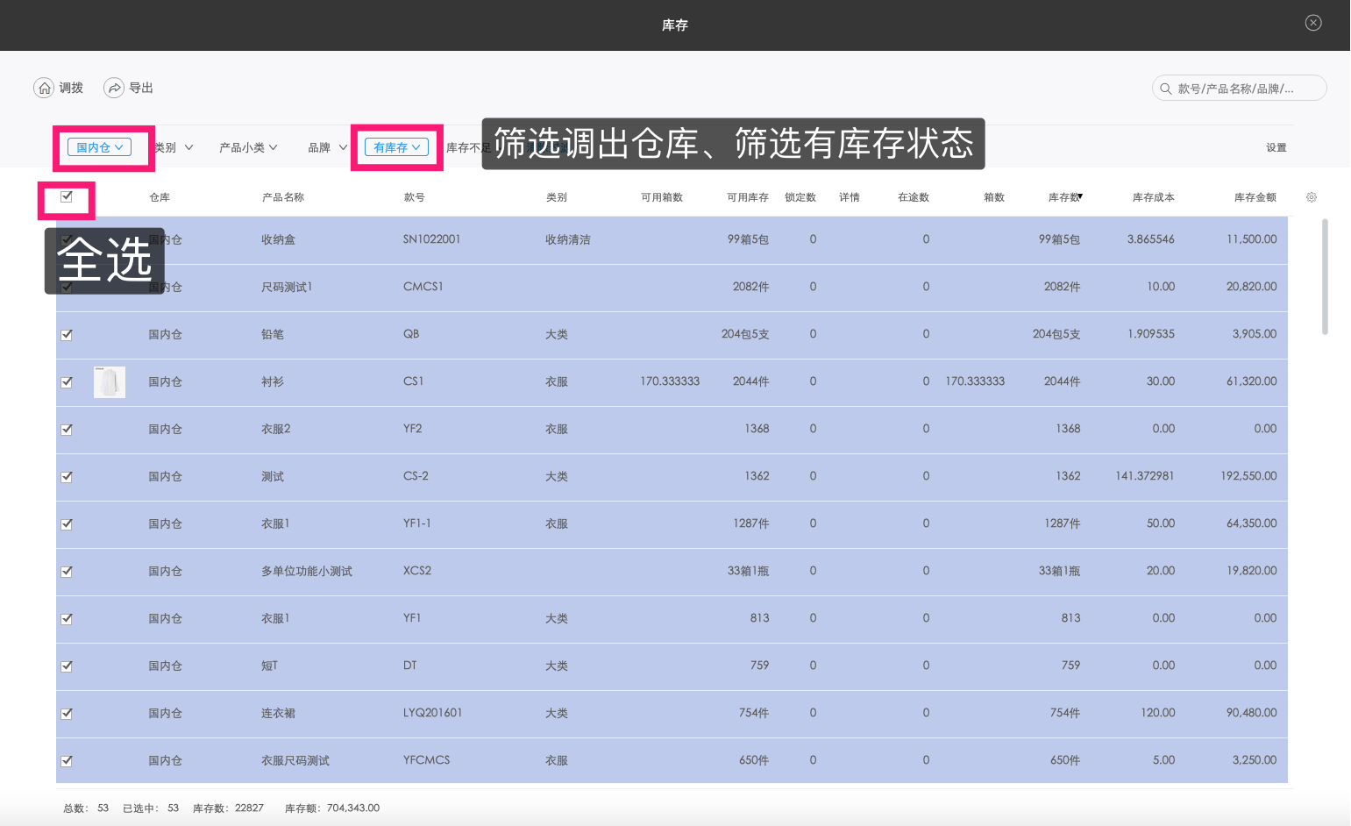Click the 详情 column header

click(849, 197)
